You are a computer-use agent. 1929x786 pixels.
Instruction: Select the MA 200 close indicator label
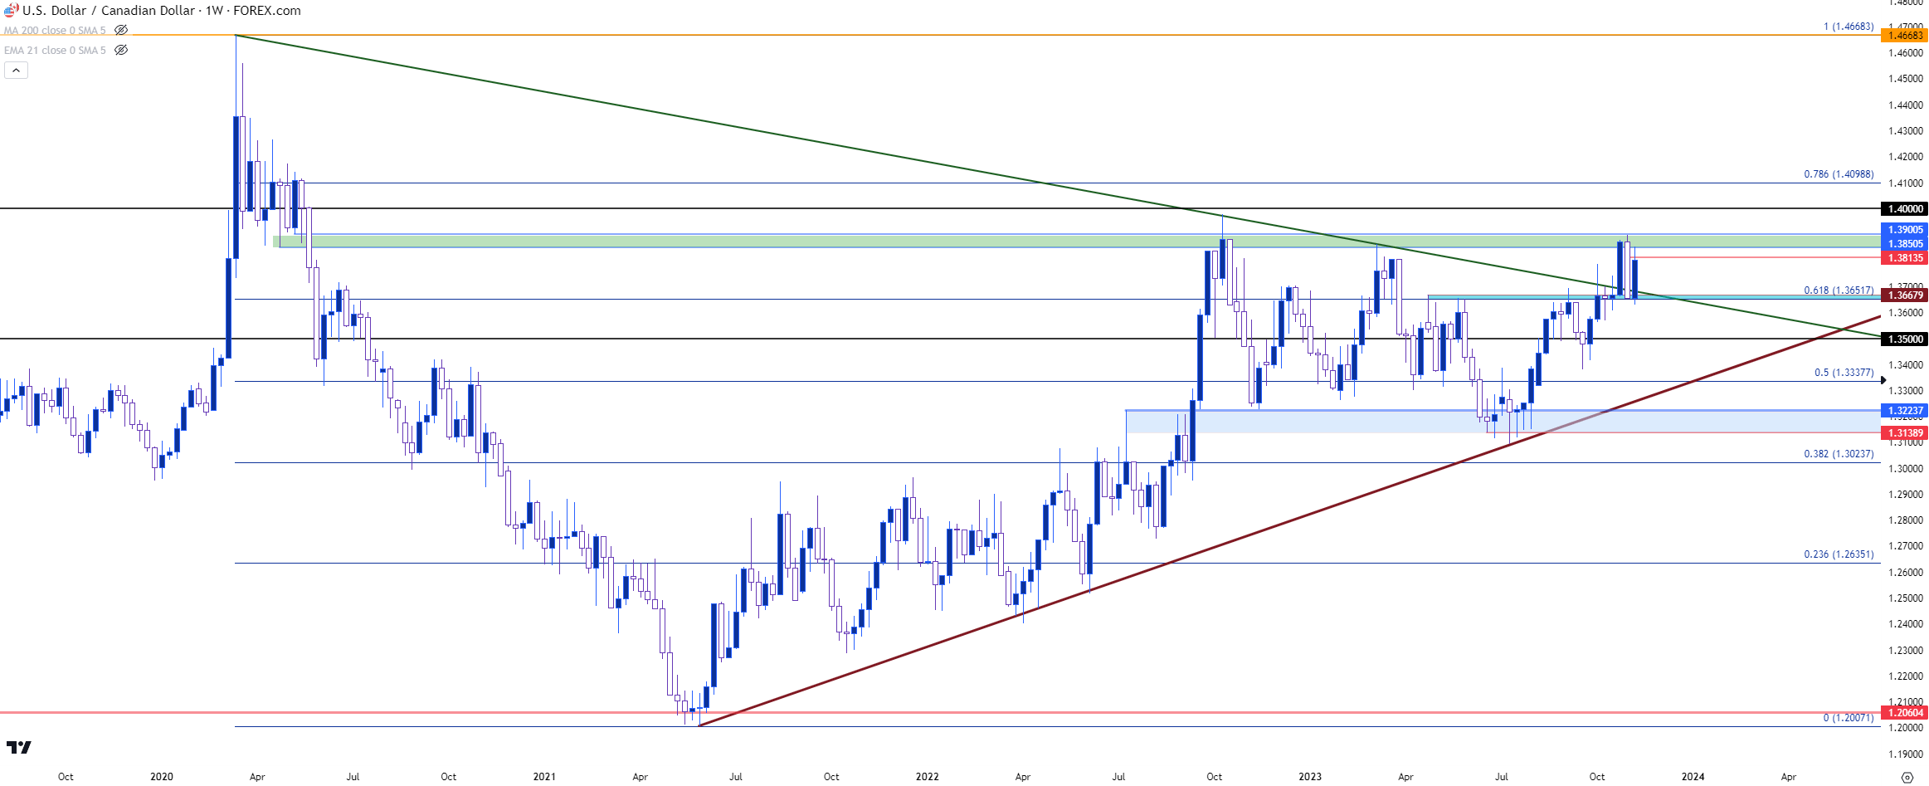(55, 30)
